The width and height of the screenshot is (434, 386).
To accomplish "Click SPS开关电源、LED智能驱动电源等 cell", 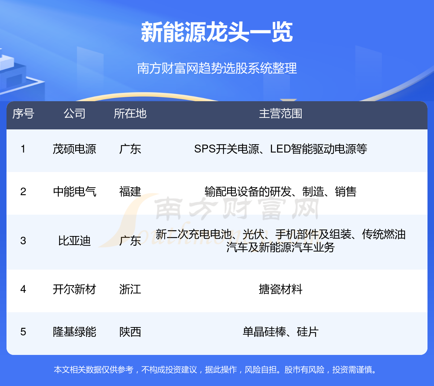I will tap(281, 149).
